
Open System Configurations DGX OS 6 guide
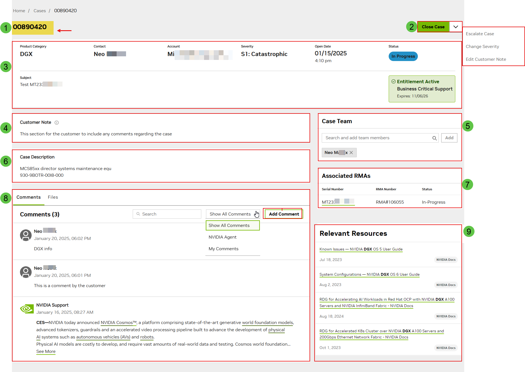tap(370, 274)
